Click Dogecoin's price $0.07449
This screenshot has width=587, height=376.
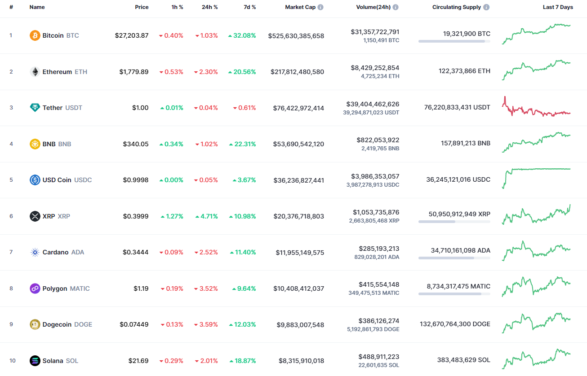coord(134,324)
